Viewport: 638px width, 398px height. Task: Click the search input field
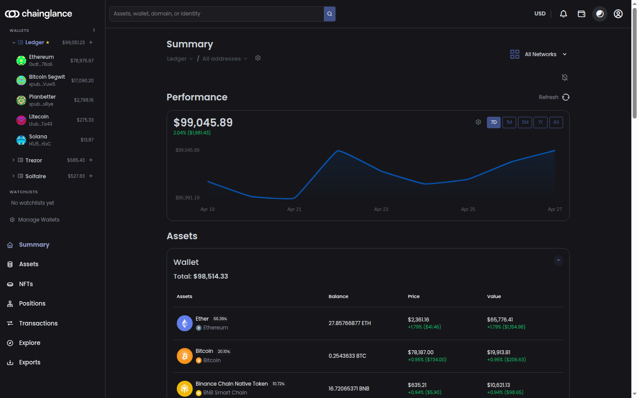[217, 14]
